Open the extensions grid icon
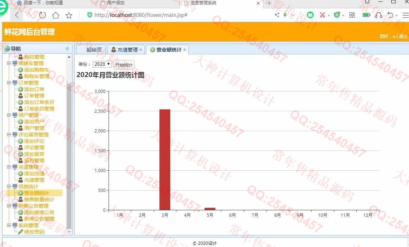The height and width of the screenshot is (247, 409). pyautogui.click(x=352, y=15)
